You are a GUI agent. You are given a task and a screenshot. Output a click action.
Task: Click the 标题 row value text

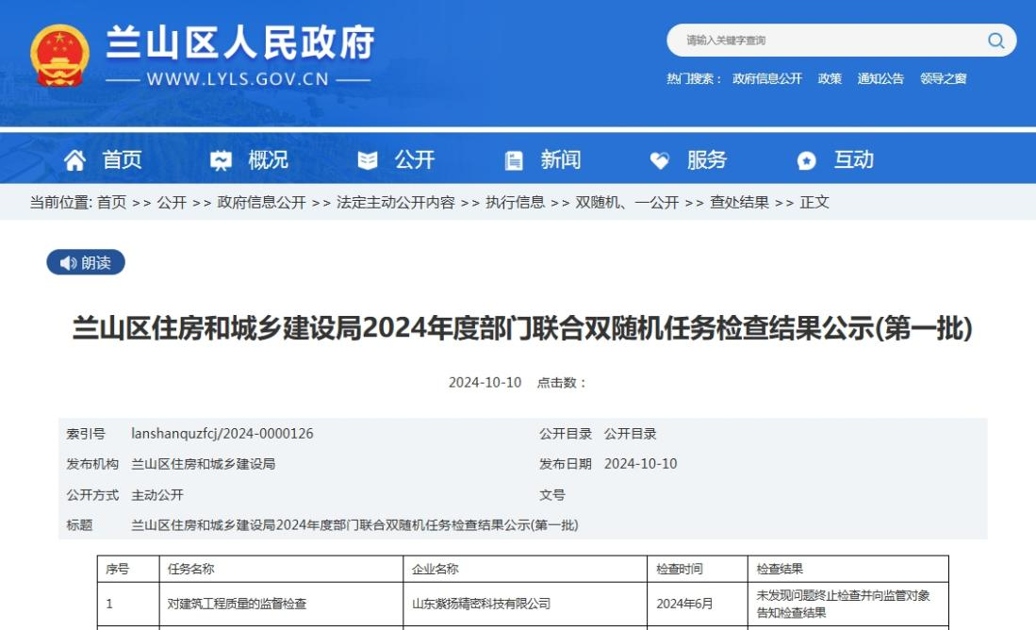point(354,525)
